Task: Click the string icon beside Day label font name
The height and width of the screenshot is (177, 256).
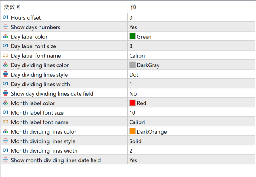Action: pos(5,55)
